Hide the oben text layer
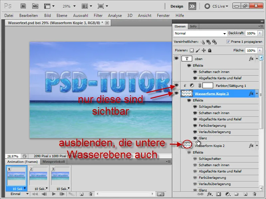The width and height of the screenshot is (266, 199). [x=177, y=58]
